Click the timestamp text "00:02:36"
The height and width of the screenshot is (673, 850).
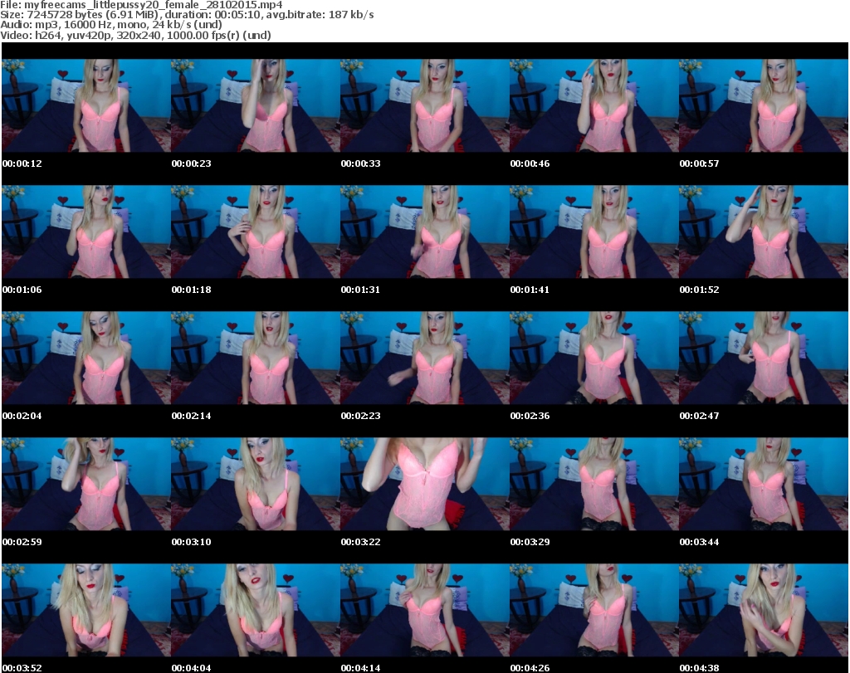click(530, 416)
